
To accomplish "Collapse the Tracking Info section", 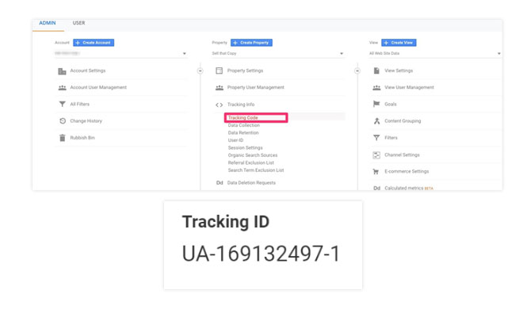I will (241, 105).
